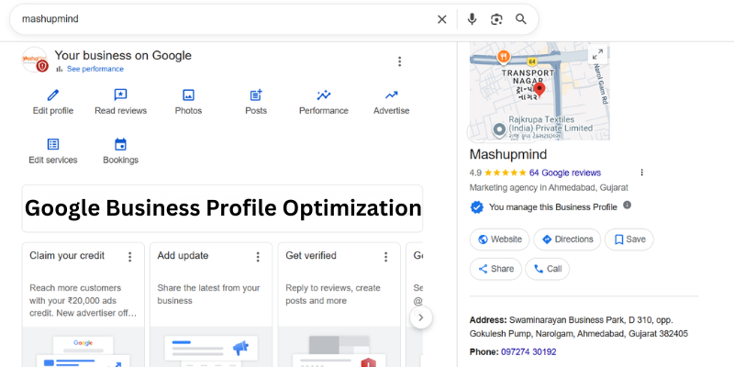This screenshot has width=734, height=367.
Task: Click the blue verified badge icon
Action: click(476, 207)
